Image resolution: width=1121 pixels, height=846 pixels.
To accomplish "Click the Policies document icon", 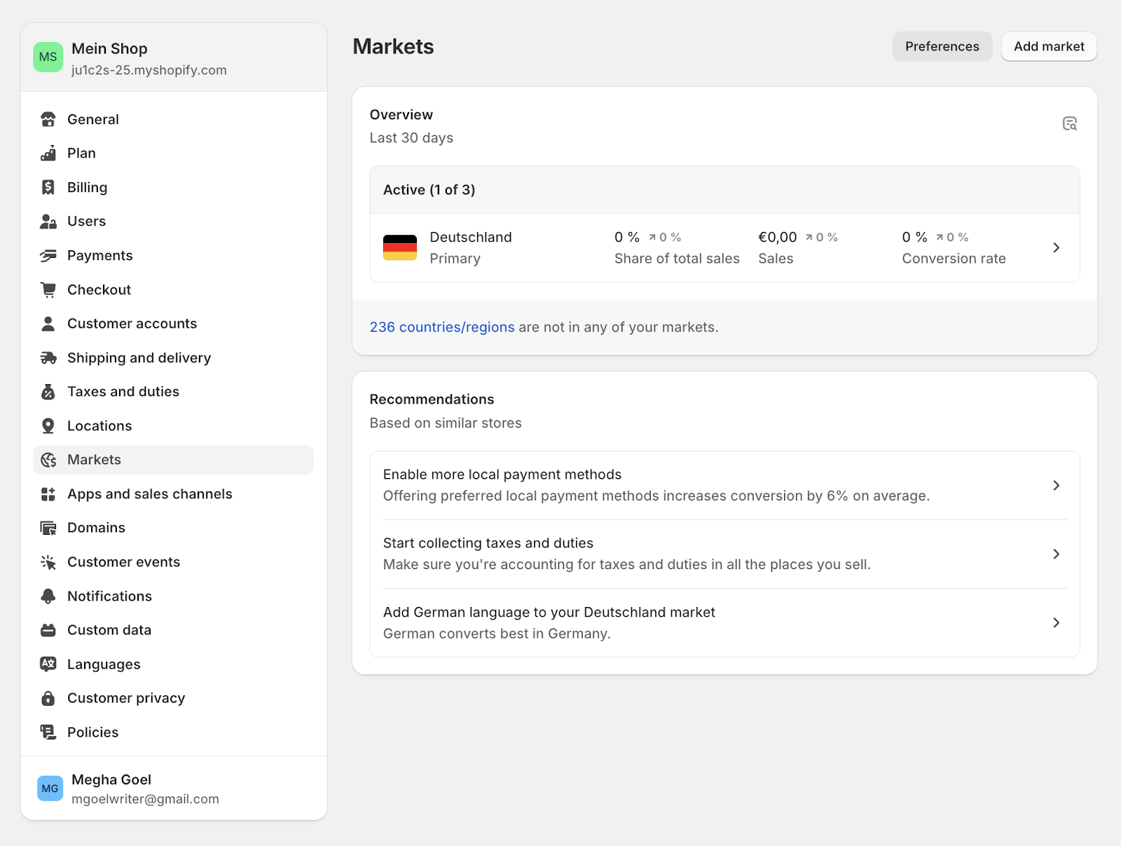I will tap(48, 732).
